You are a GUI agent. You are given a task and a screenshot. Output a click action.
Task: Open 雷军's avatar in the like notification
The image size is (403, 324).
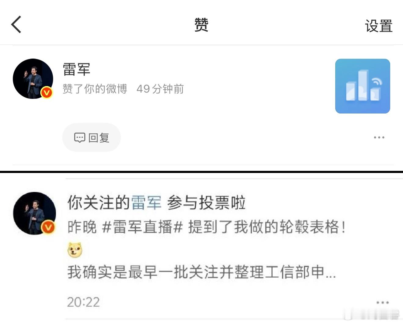click(x=33, y=79)
